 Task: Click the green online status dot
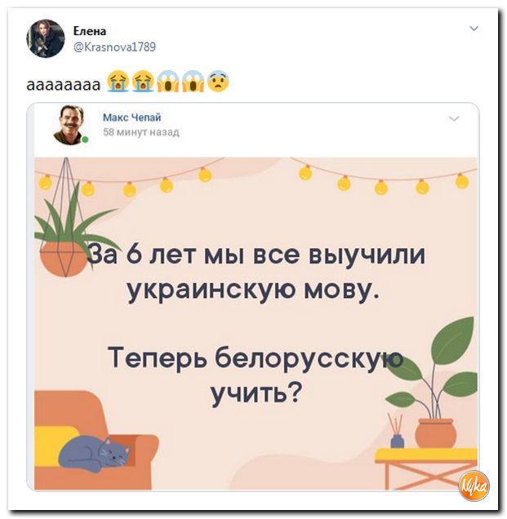(x=85, y=140)
